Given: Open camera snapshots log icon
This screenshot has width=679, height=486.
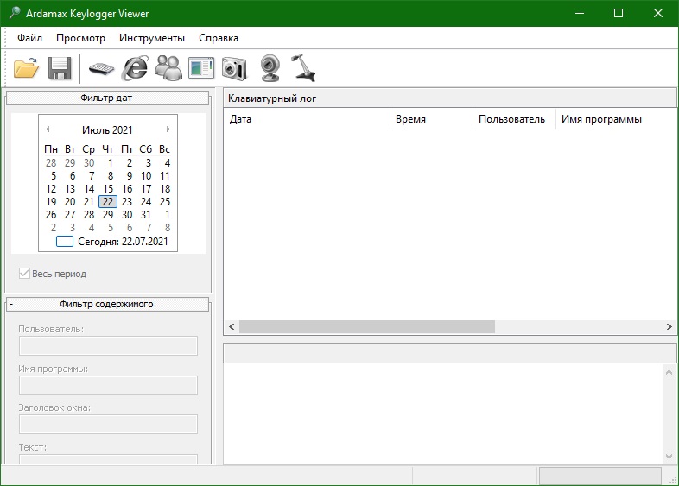Looking at the screenshot, I should pyautogui.click(x=234, y=68).
